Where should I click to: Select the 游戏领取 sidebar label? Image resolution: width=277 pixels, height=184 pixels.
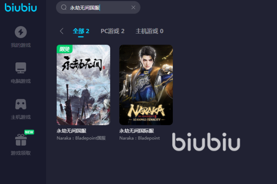(21, 153)
